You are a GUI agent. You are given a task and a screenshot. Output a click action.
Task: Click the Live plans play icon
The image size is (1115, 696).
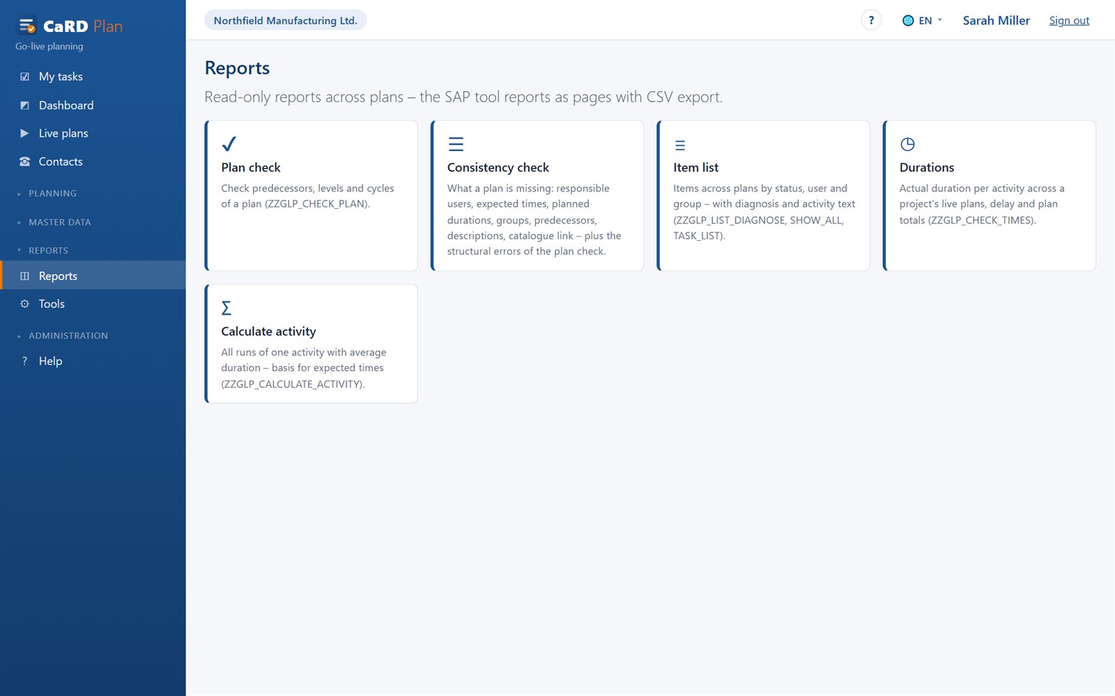tap(24, 133)
